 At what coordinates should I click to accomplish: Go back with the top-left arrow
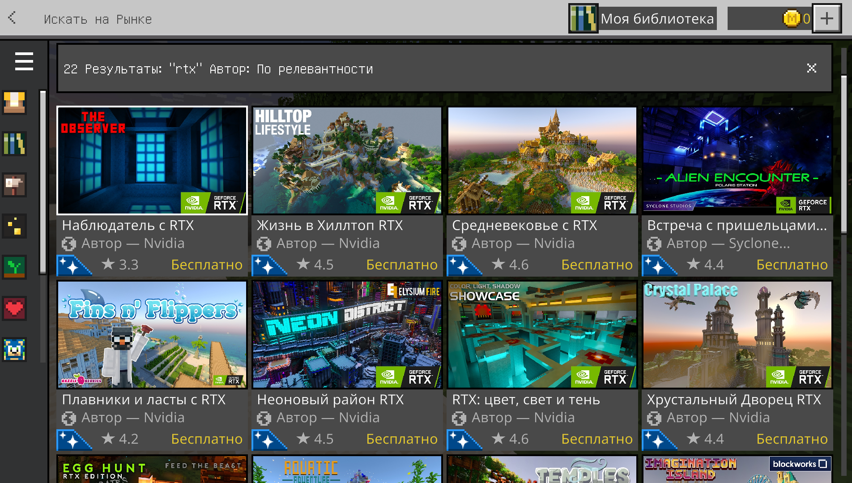coord(13,18)
